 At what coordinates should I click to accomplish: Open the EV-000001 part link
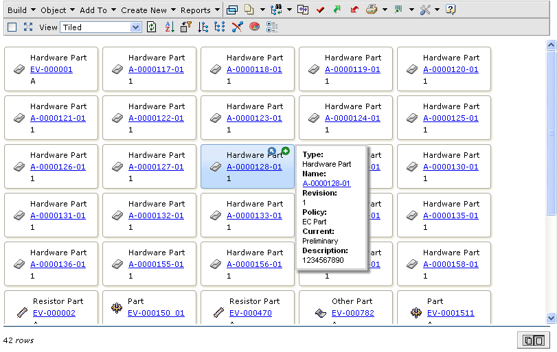click(x=52, y=69)
